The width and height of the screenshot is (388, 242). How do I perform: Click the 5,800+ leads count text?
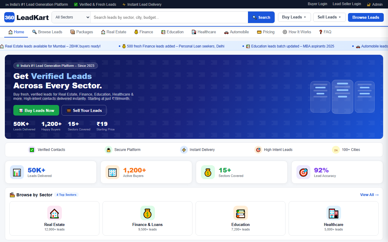point(334,230)
